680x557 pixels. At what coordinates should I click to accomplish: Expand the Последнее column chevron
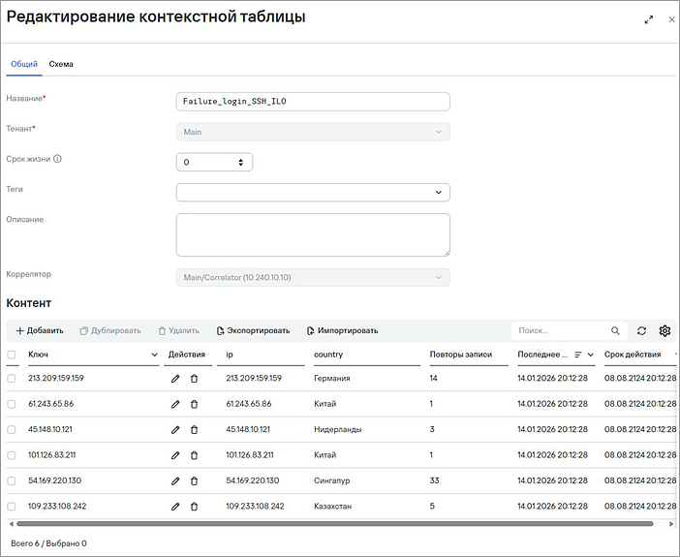[x=590, y=355]
